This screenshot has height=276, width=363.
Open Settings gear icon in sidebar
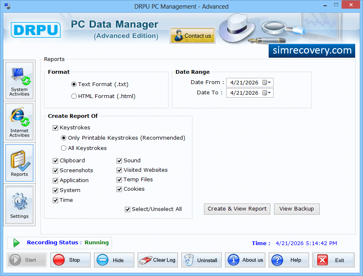[19, 201]
